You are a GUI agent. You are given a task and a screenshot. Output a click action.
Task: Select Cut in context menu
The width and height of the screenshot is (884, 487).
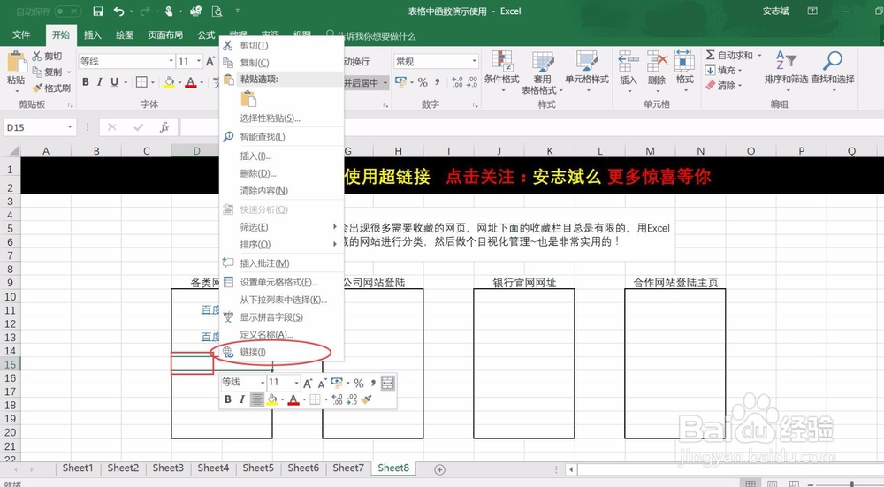click(x=281, y=46)
